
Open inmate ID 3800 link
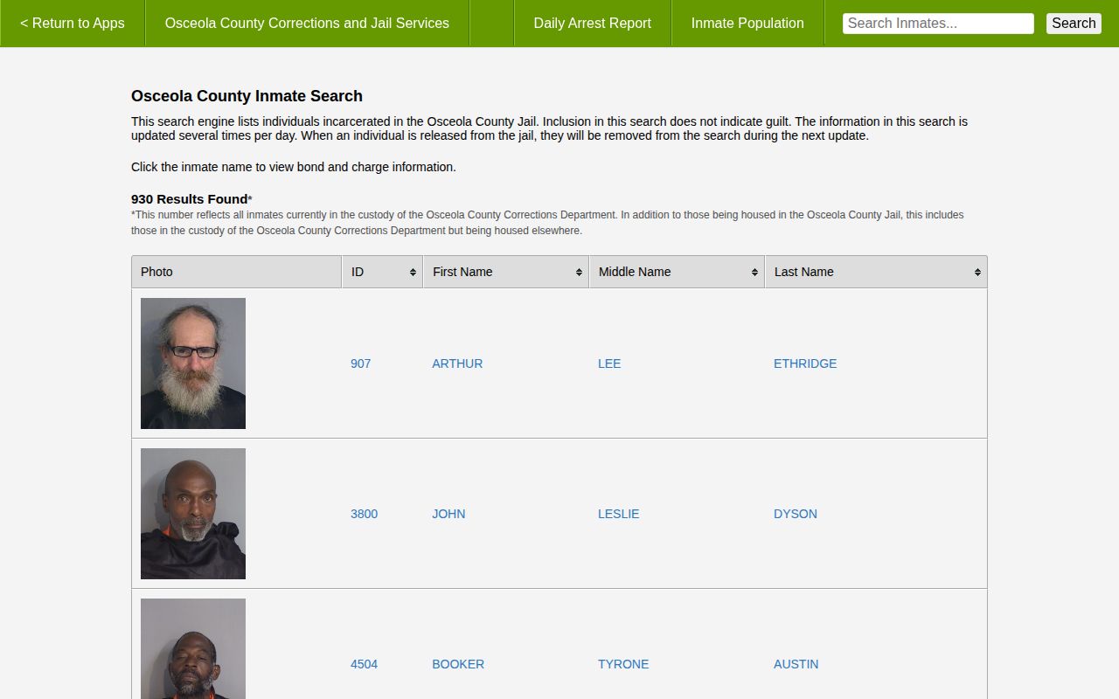coord(365,514)
